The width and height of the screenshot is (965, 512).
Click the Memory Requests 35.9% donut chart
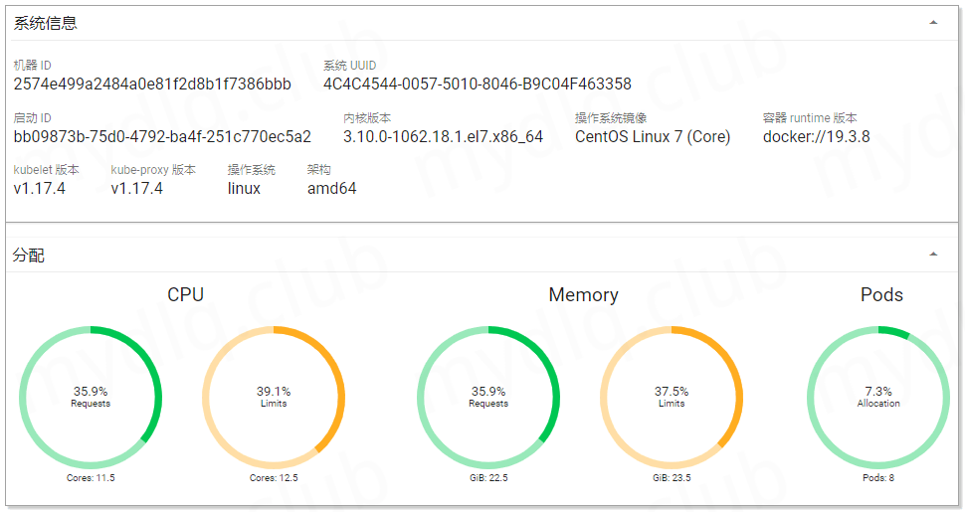pos(488,397)
